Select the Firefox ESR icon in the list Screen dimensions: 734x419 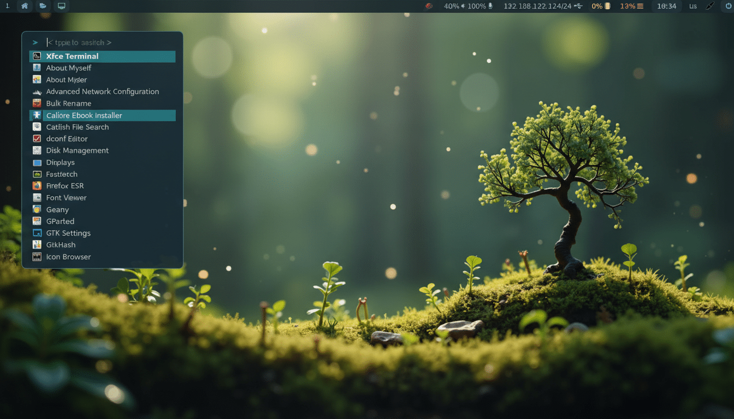37,185
